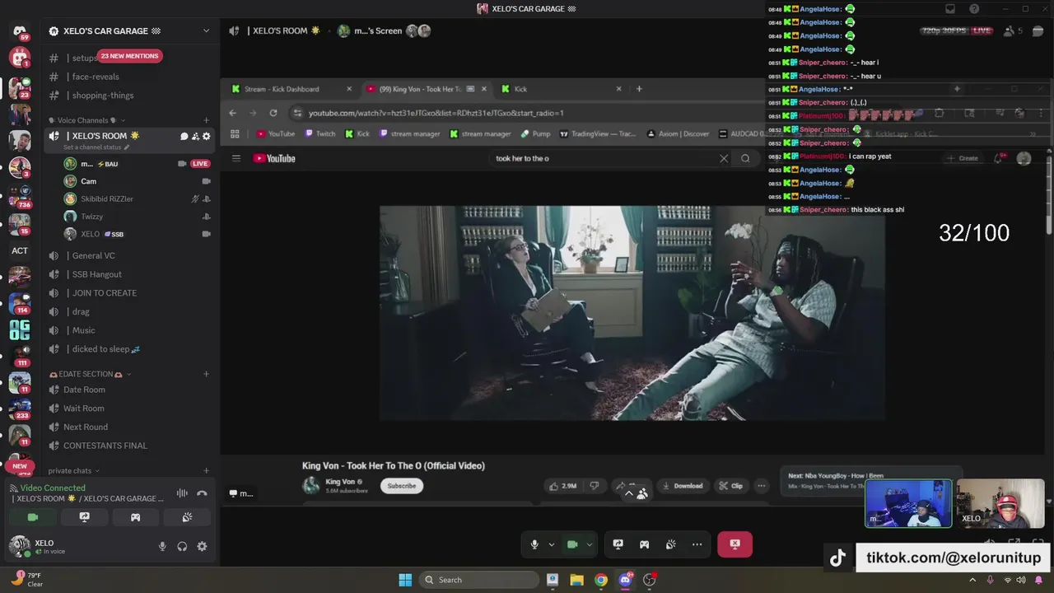Open microphone options arrow in call bar
The width and height of the screenshot is (1054, 593).
(x=552, y=544)
